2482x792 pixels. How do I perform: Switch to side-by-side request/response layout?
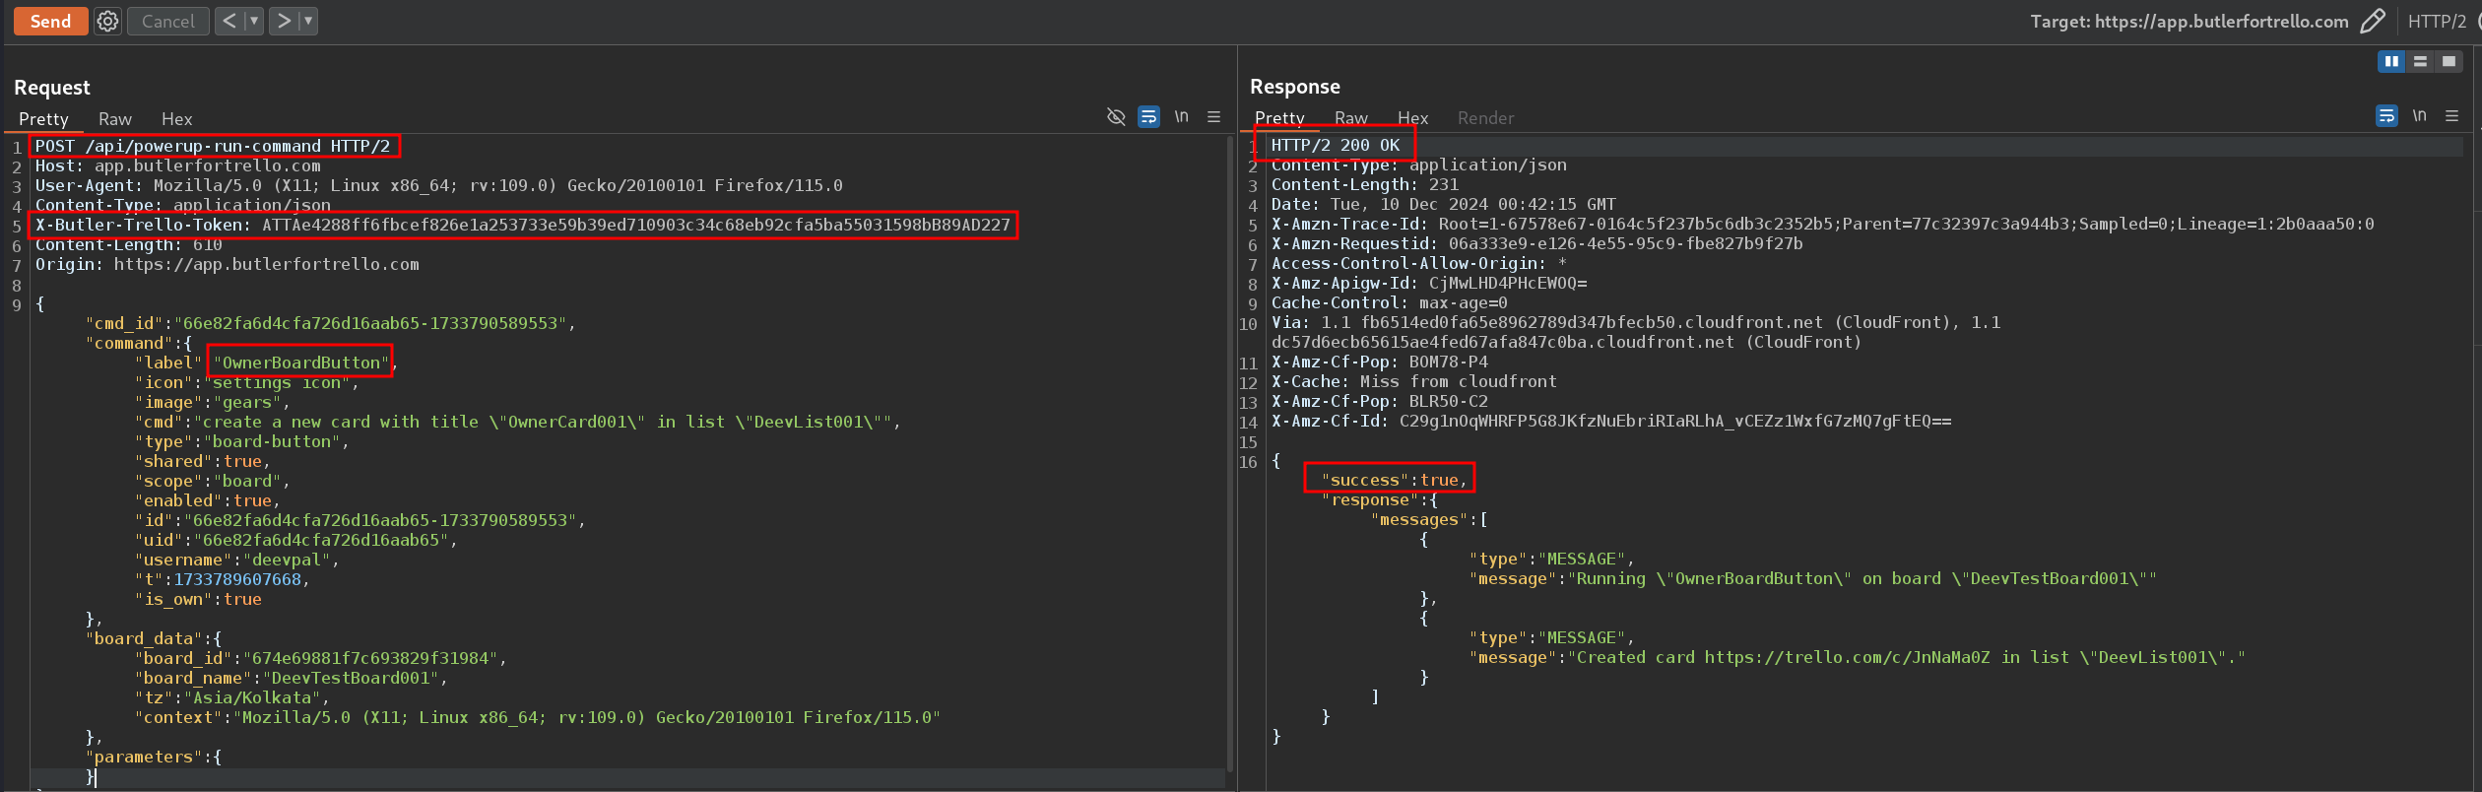coord(2391,61)
